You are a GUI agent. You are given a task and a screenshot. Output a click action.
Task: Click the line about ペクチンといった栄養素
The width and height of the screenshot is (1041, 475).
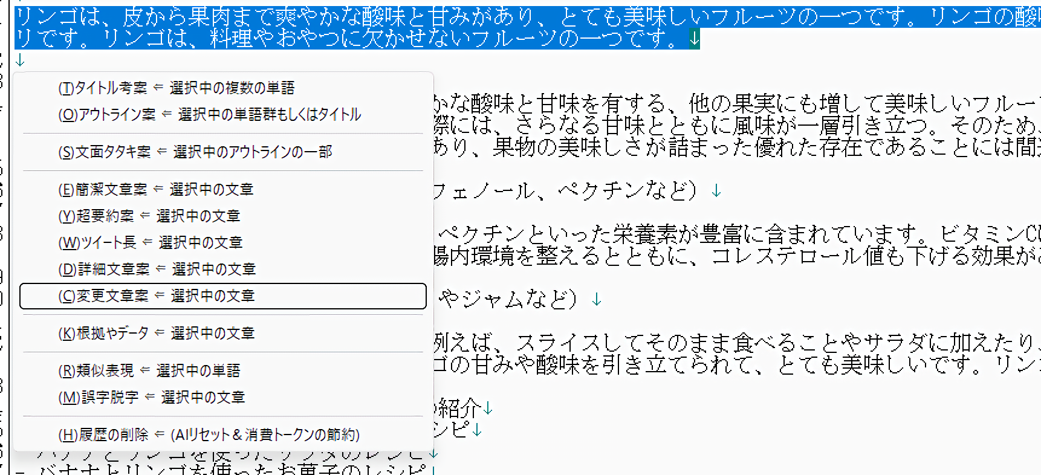click(x=665, y=234)
